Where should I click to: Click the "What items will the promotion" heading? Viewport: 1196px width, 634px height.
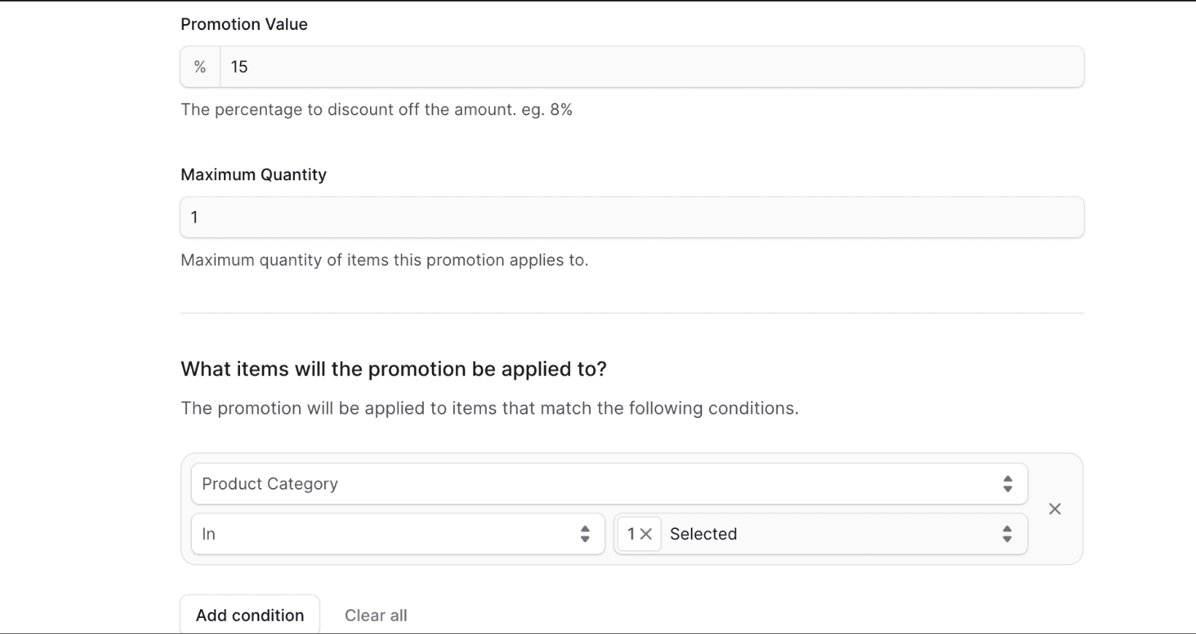393,369
